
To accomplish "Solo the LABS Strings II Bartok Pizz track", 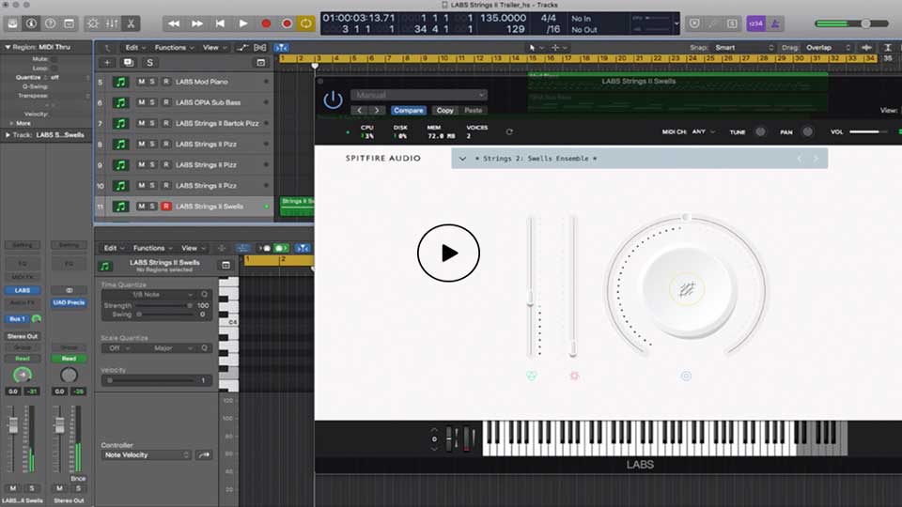I will click(154, 123).
